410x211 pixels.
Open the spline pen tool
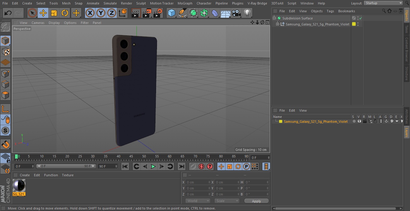pyautogui.click(x=182, y=13)
